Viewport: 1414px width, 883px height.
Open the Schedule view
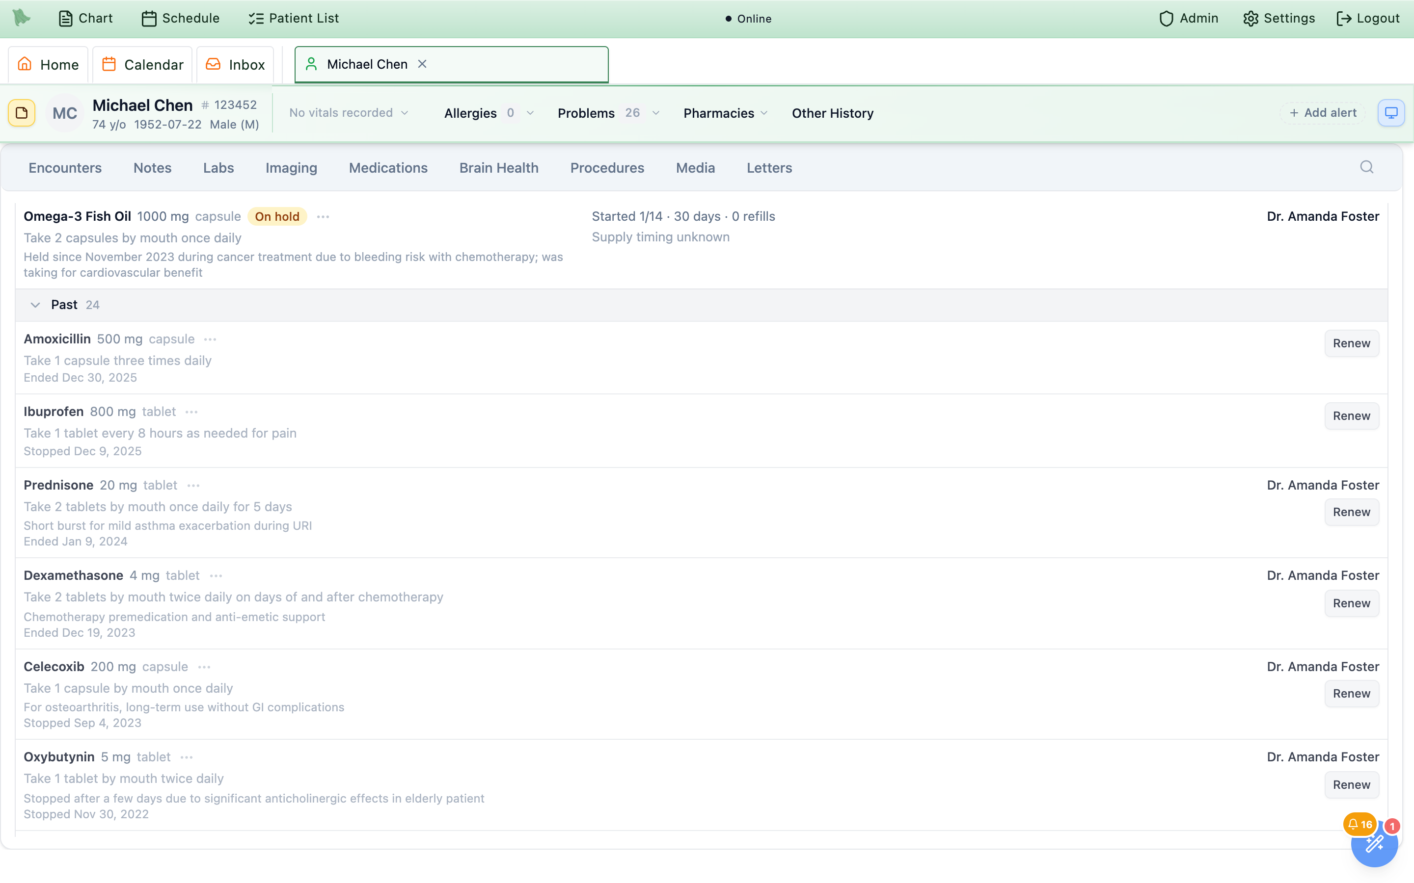(181, 18)
